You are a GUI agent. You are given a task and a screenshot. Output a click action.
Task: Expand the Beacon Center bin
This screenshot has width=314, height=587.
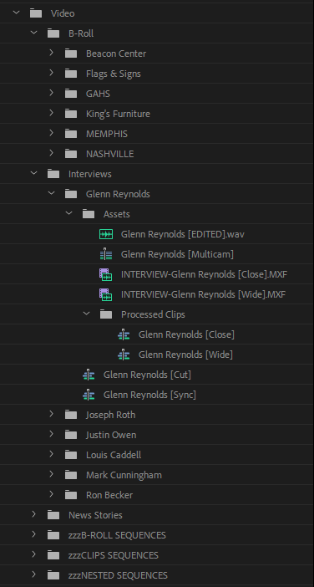coord(51,53)
